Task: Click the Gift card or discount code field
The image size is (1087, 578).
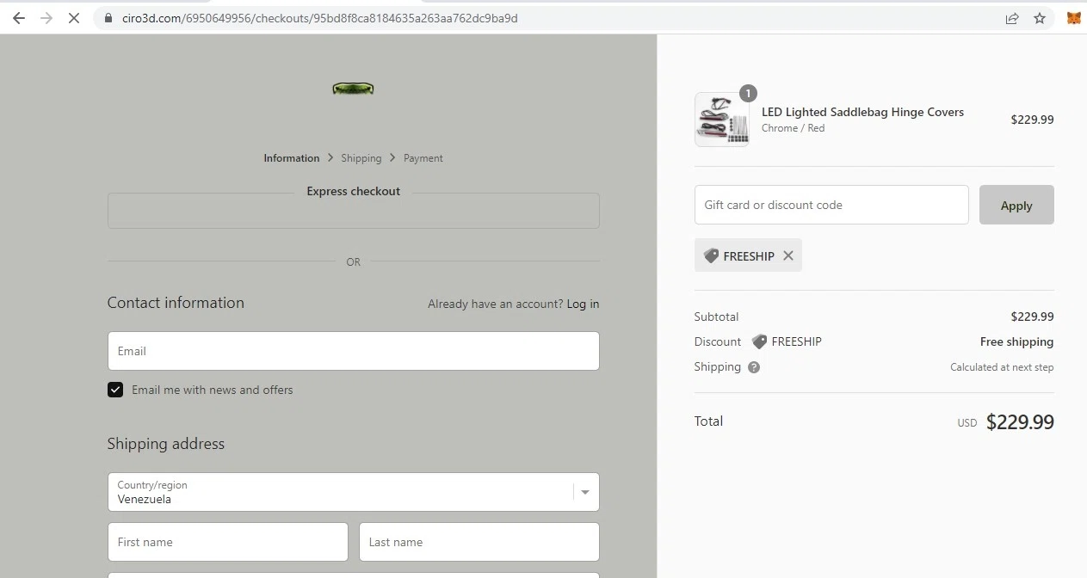Action: point(831,205)
